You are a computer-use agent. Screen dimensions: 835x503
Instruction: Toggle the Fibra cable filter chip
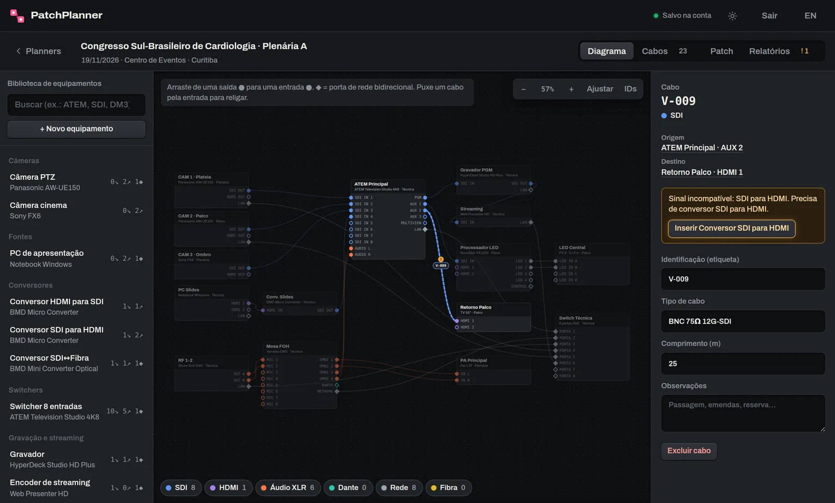pos(449,488)
